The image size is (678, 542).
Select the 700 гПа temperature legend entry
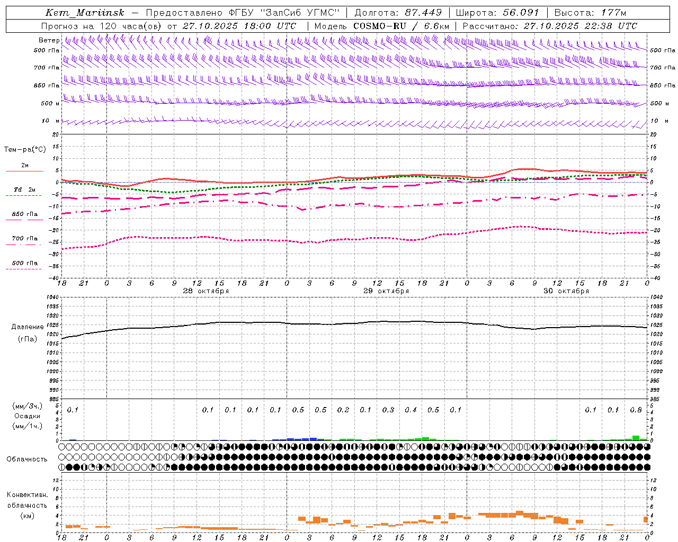pyautogui.click(x=25, y=238)
